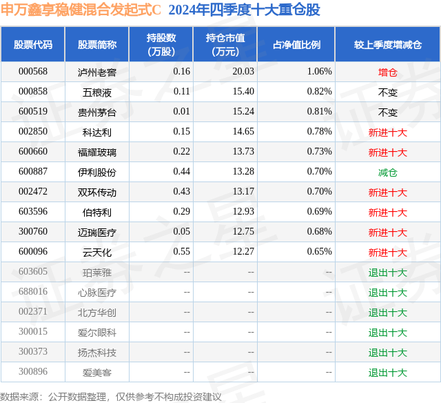Click the 增仓 status for 泸州老窖

pyautogui.click(x=388, y=72)
